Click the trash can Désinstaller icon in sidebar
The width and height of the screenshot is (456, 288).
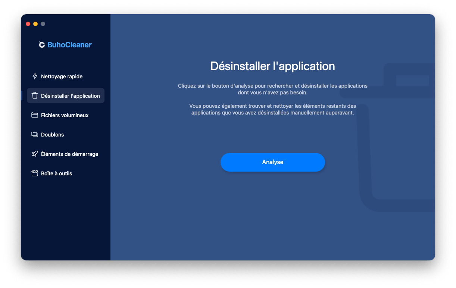[x=35, y=96]
